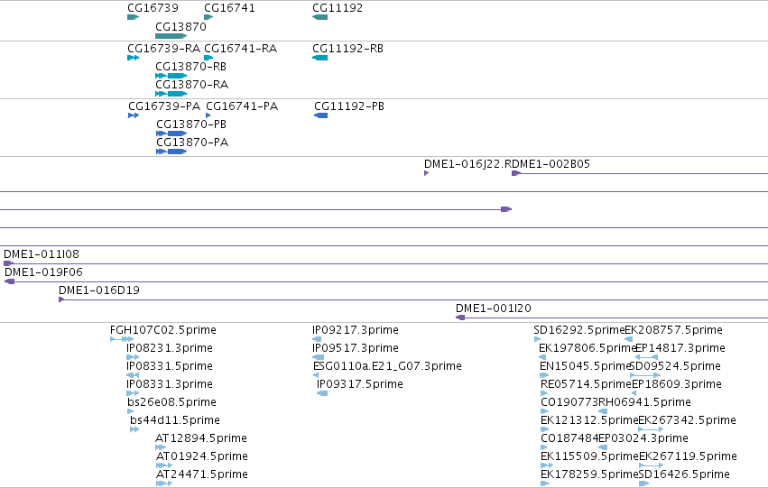Open the CG13870-RA transcript label
This screenshot has width=768, height=488.
tap(191, 85)
